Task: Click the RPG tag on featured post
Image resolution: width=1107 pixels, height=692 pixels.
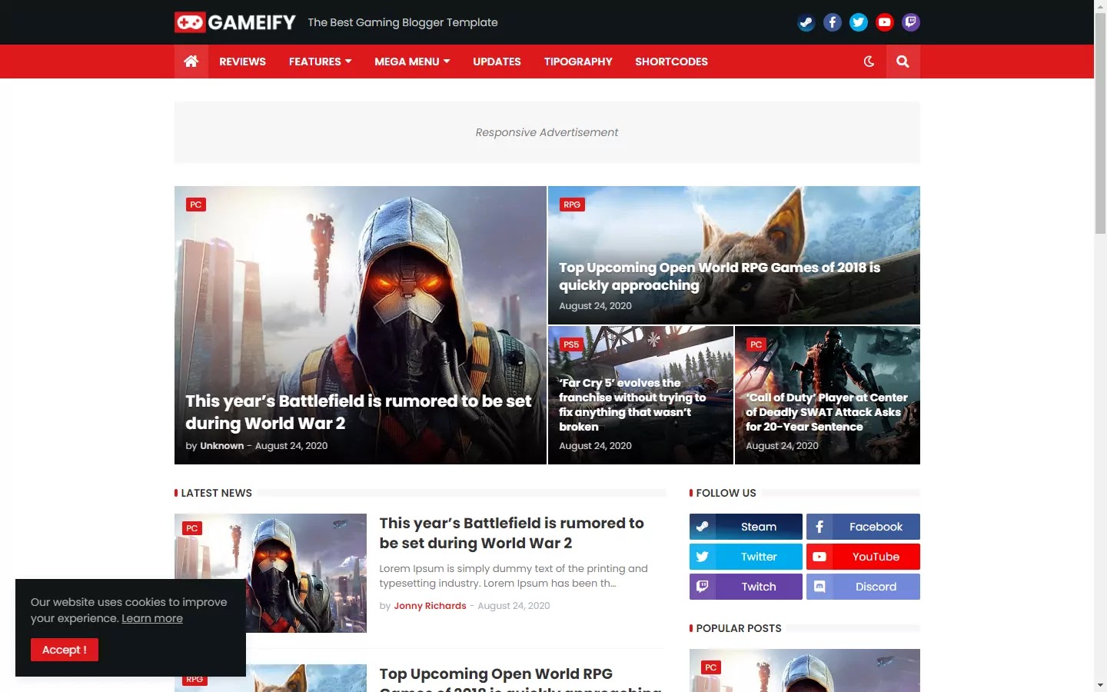Action: tap(572, 205)
